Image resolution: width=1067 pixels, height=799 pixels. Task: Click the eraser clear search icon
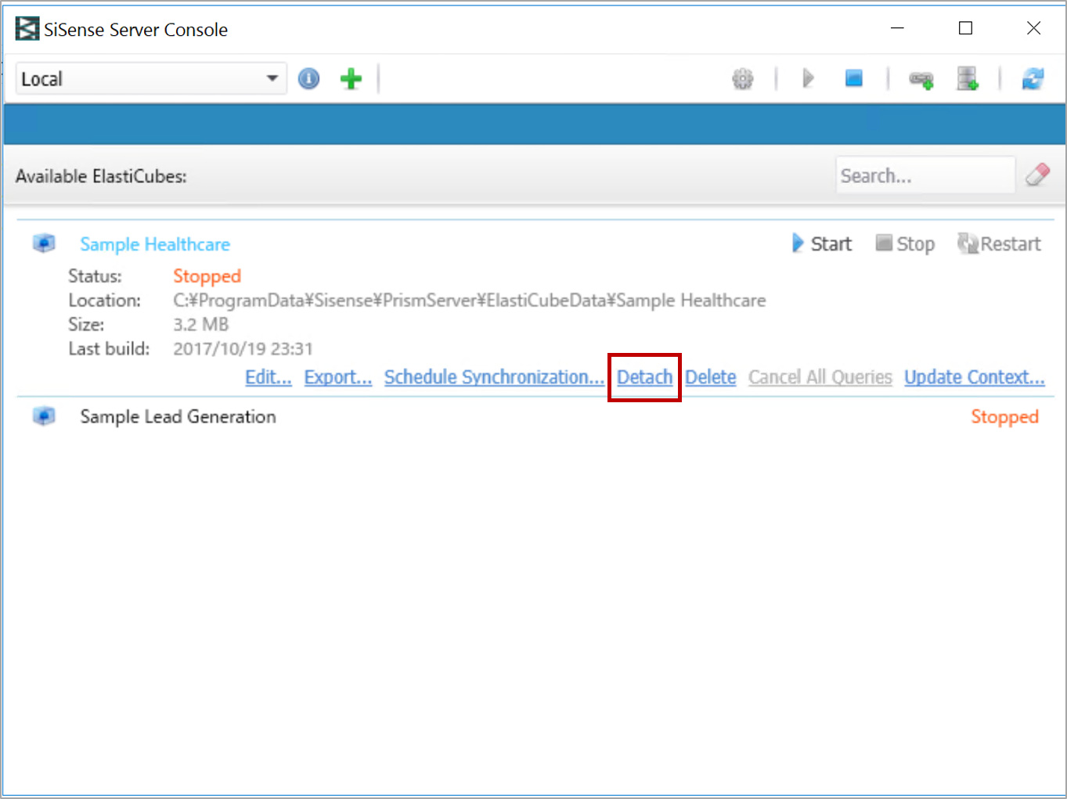[x=1038, y=175]
